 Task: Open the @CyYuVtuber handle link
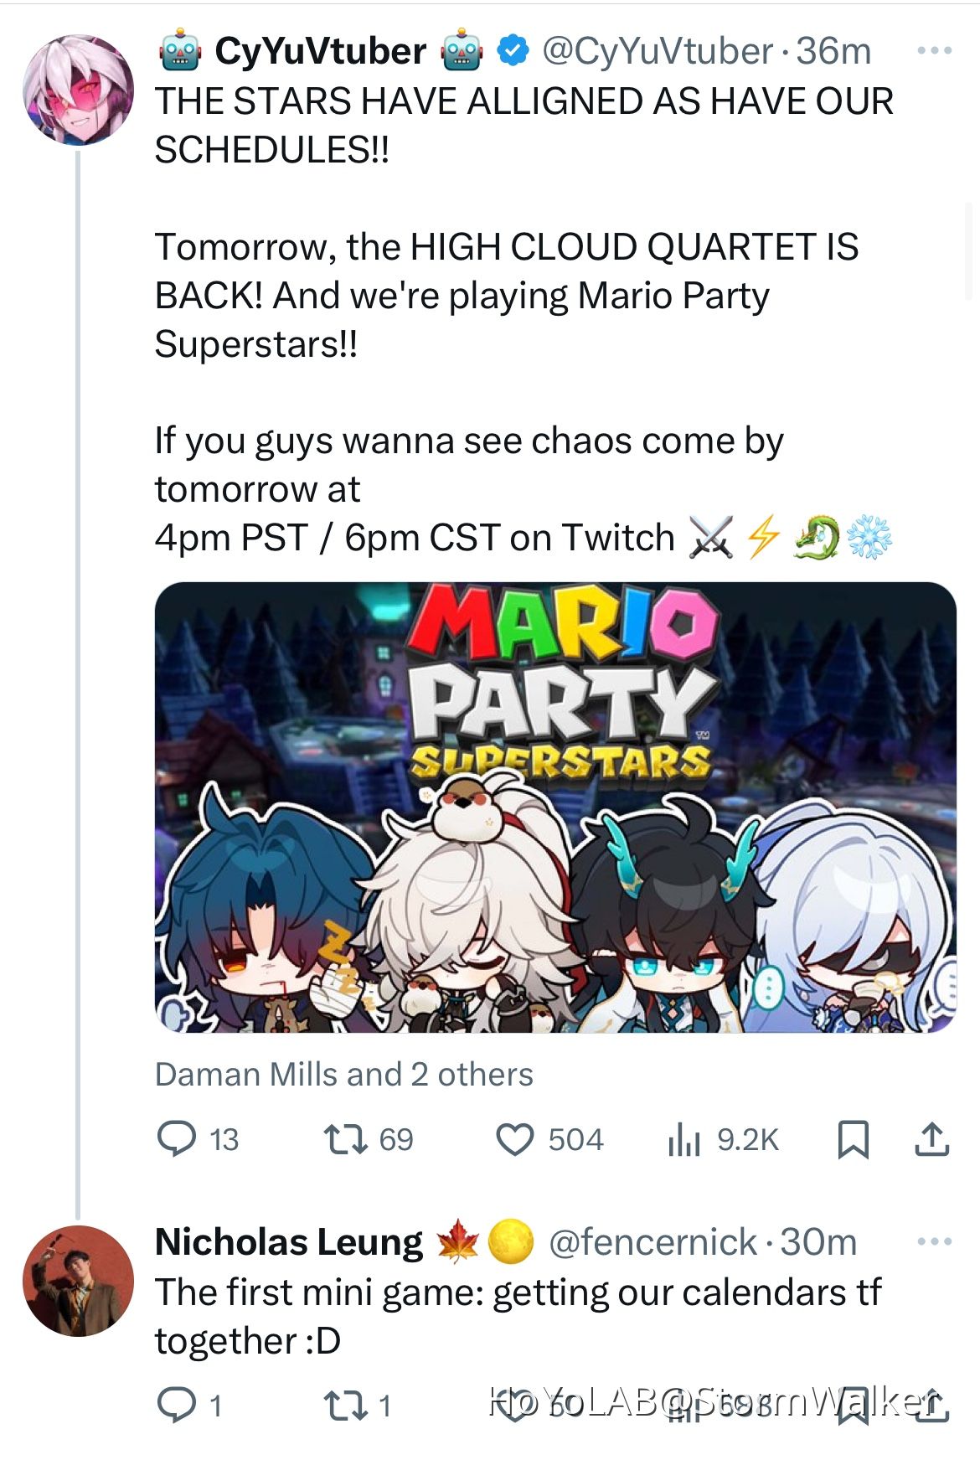(658, 52)
